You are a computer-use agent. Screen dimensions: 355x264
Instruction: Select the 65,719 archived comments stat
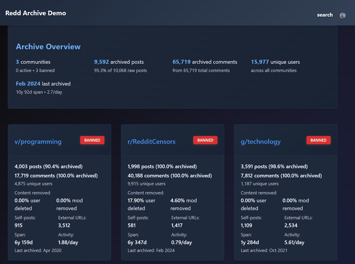pos(205,62)
